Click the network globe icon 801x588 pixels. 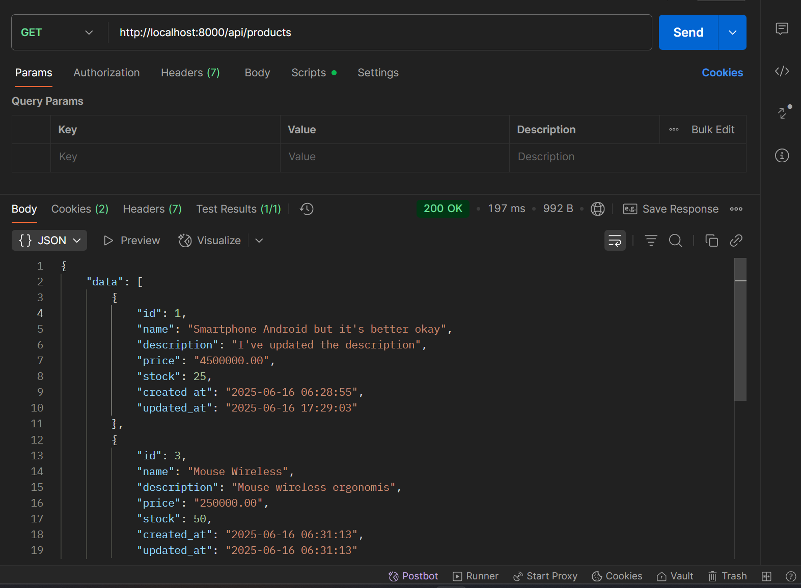click(597, 209)
